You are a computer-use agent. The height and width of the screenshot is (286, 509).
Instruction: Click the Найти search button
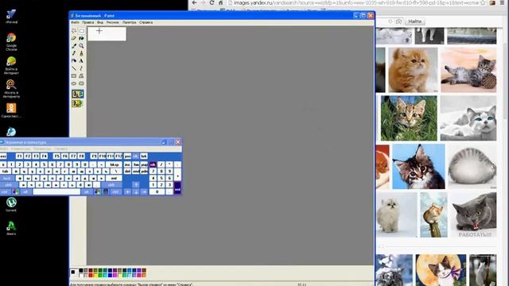pyautogui.click(x=415, y=21)
